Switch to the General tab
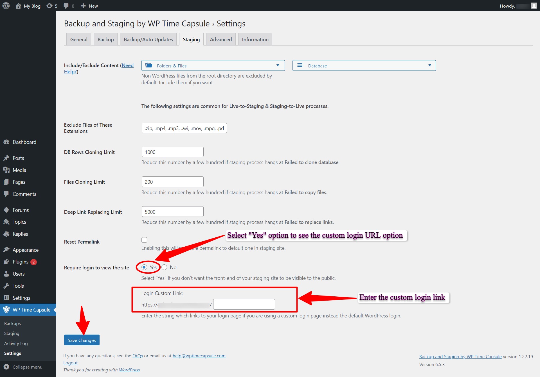This screenshot has height=377, width=540. click(x=79, y=39)
